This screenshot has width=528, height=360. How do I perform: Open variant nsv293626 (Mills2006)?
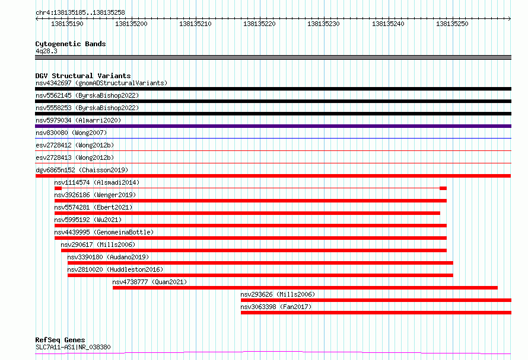pyautogui.click(x=278, y=294)
